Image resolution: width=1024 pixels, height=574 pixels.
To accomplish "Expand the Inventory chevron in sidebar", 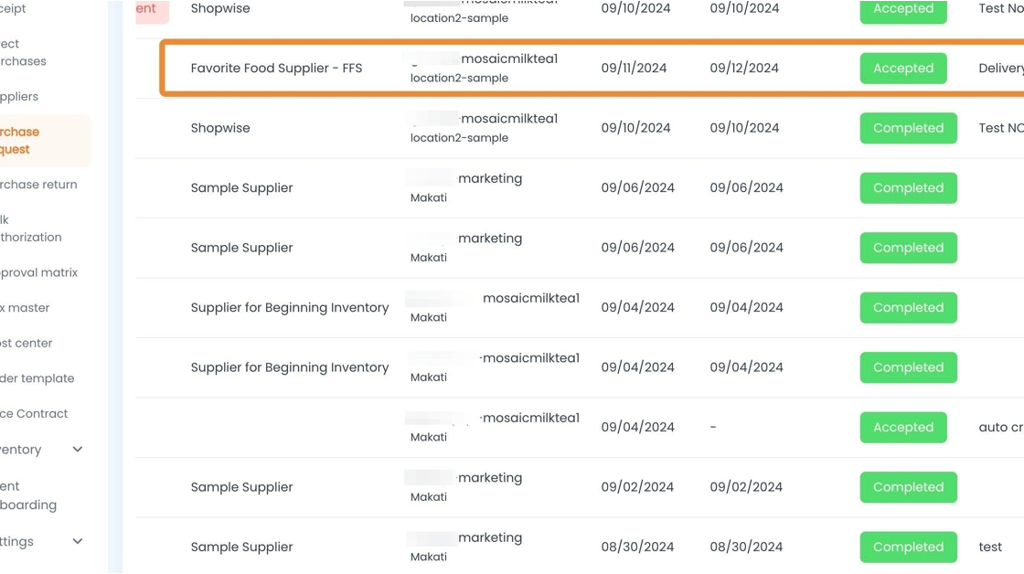I will [78, 450].
